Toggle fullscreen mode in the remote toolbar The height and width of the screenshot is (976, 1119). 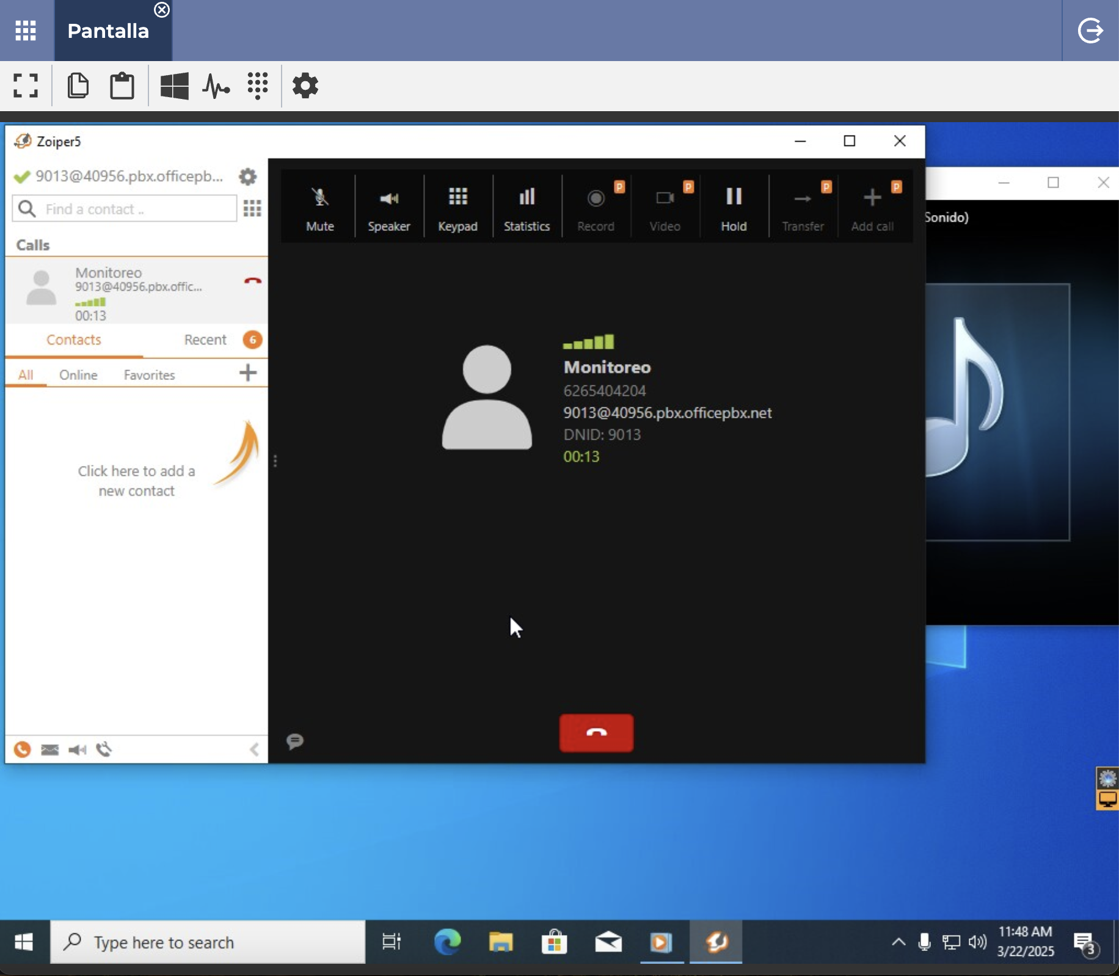point(26,86)
